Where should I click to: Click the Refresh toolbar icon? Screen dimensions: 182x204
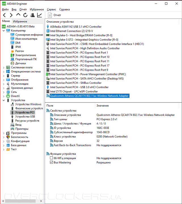point(25,15)
